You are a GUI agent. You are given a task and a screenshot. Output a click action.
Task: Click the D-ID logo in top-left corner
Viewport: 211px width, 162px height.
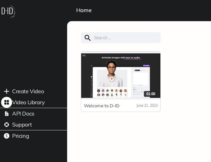click(8, 11)
